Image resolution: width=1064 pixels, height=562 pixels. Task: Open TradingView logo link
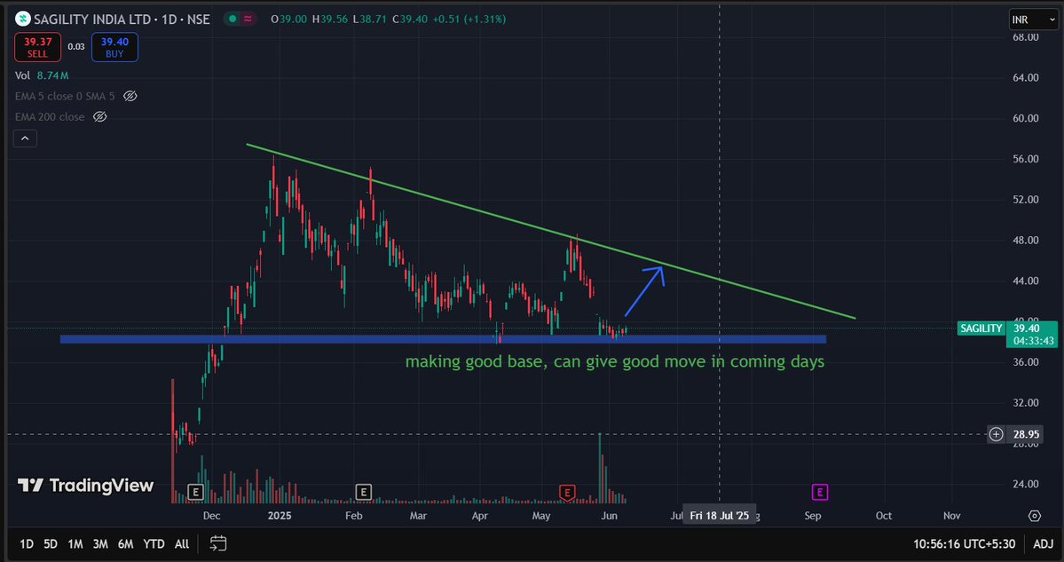point(85,486)
